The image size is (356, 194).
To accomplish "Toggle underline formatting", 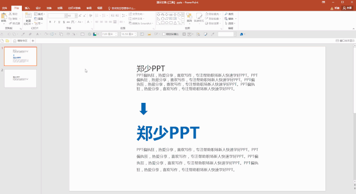I will click(59, 22).
